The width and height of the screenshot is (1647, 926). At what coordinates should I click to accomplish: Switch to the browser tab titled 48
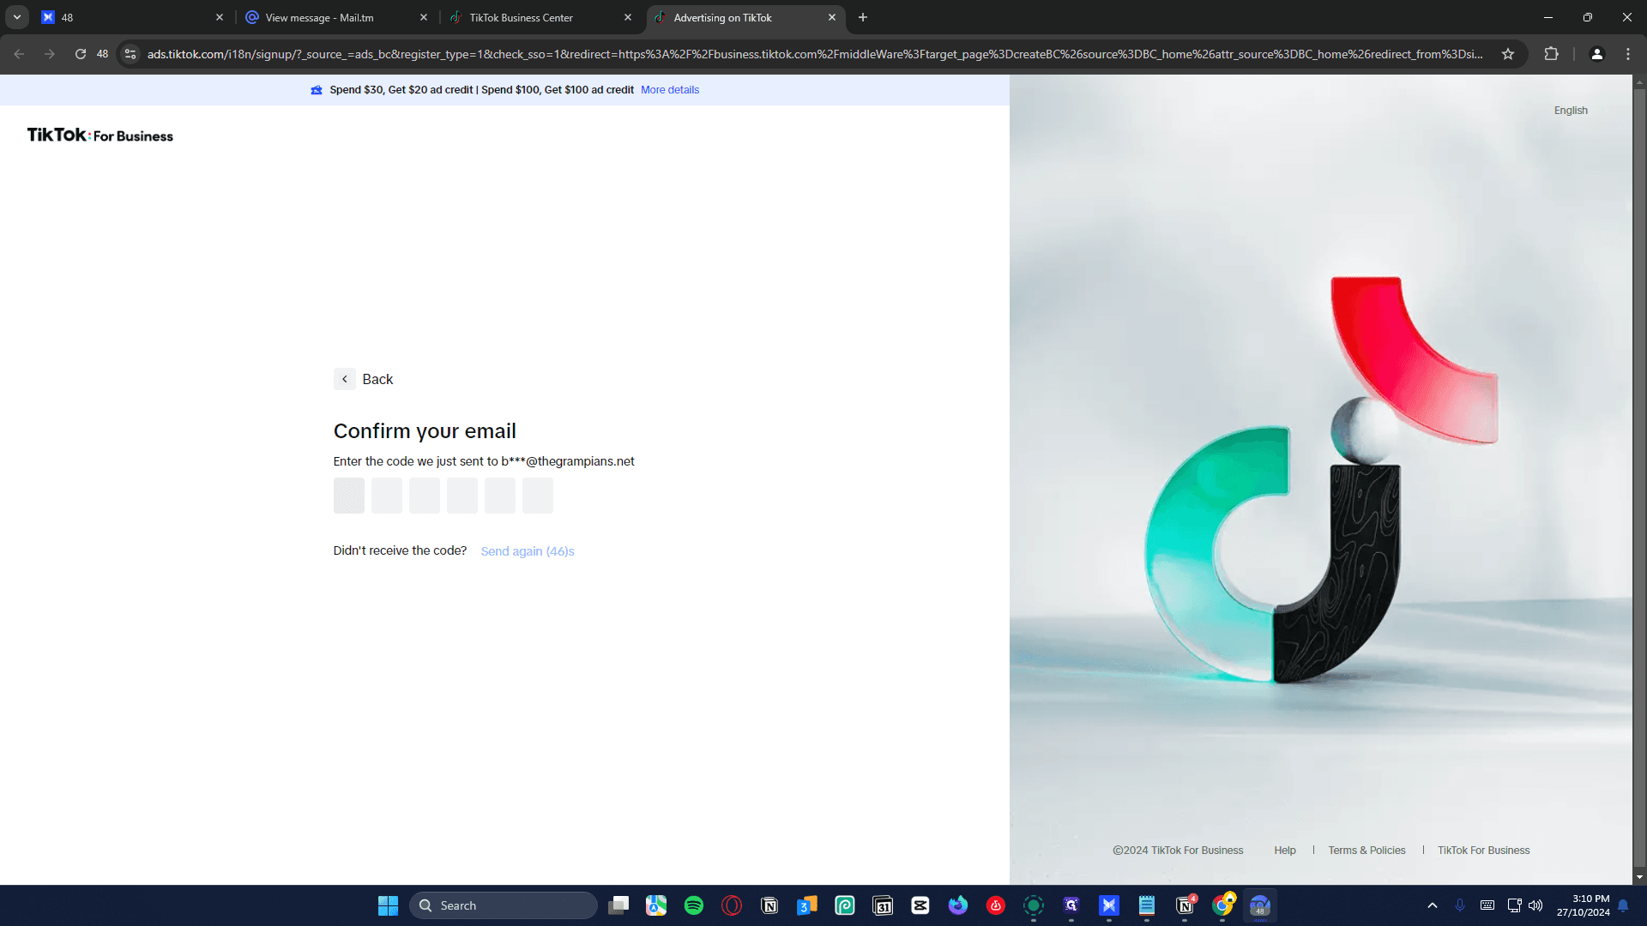click(132, 17)
